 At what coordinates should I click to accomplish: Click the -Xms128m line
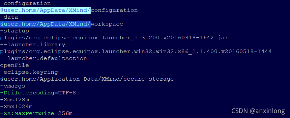tap(14, 100)
